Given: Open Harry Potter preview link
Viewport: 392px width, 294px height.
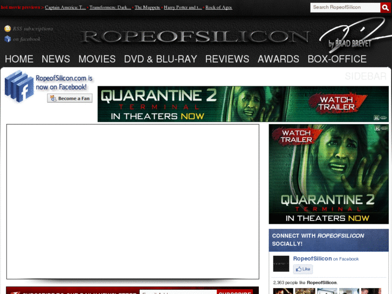Looking at the screenshot, I should tap(183, 7).
